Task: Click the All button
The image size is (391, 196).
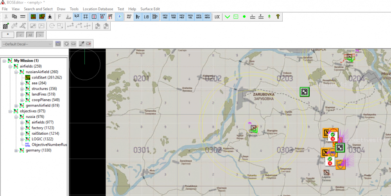Action: (30, 35)
